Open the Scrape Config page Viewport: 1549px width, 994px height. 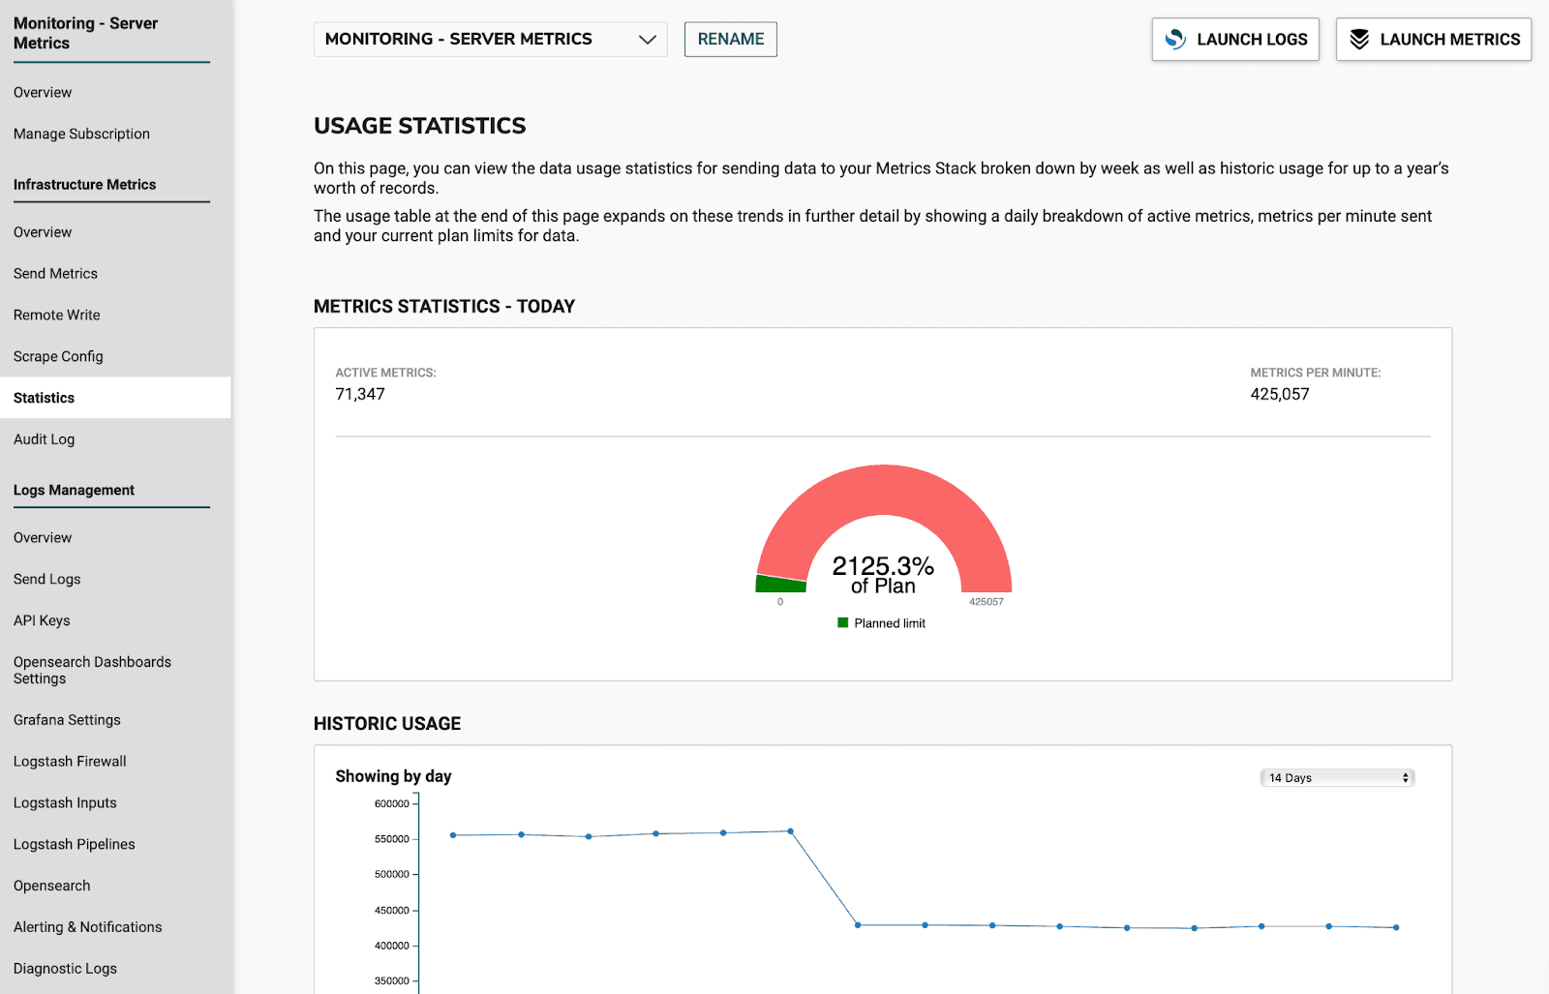[x=58, y=355]
